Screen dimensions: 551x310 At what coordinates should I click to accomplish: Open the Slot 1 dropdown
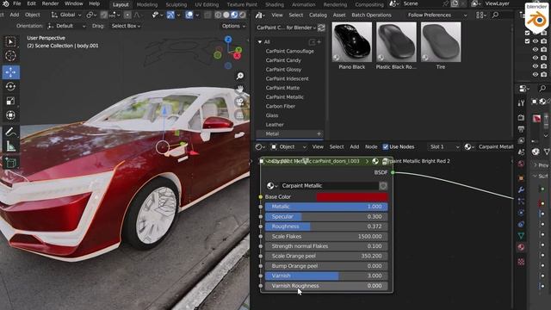(444, 147)
